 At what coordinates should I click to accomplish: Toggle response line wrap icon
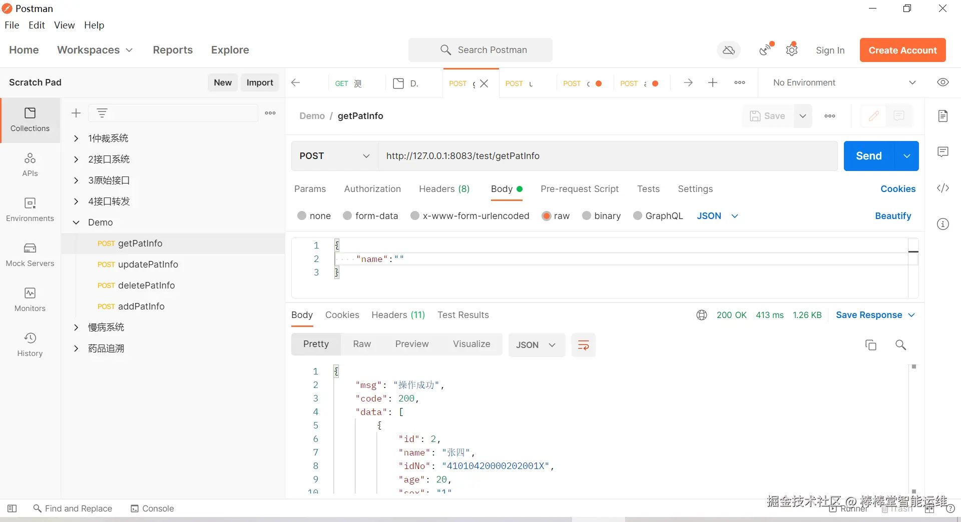pyautogui.click(x=583, y=345)
